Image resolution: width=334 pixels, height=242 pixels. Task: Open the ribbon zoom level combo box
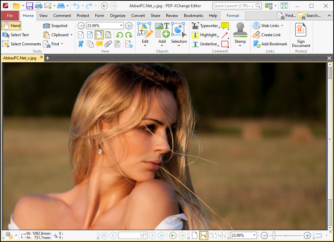[x=105, y=26]
